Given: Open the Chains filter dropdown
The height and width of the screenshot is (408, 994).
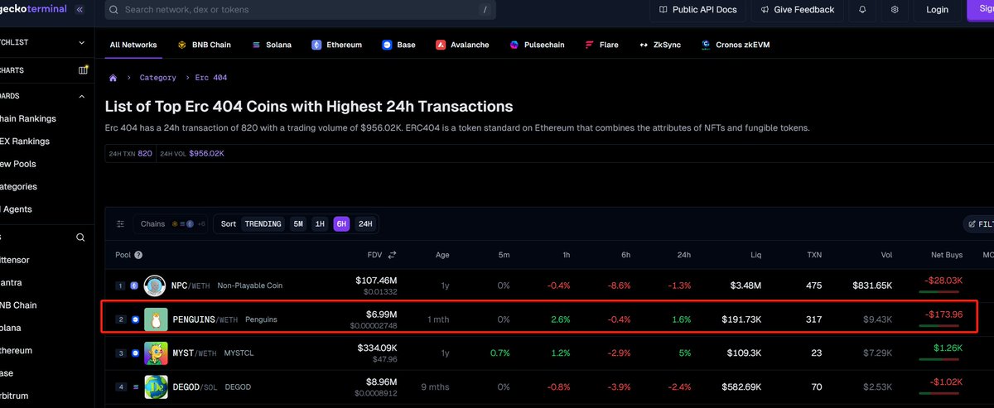Looking at the screenshot, I should 169,224.
